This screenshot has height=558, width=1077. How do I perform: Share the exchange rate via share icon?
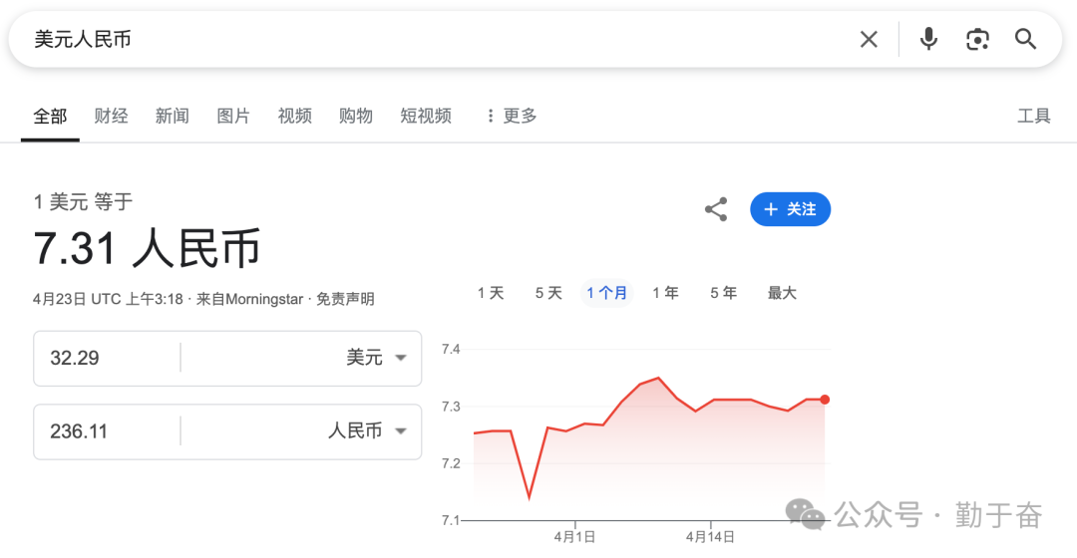point(716,209)
